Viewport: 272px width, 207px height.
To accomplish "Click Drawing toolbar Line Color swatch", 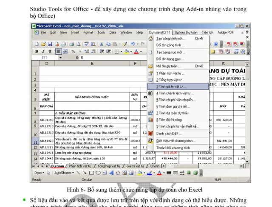I will coord(150,173).
